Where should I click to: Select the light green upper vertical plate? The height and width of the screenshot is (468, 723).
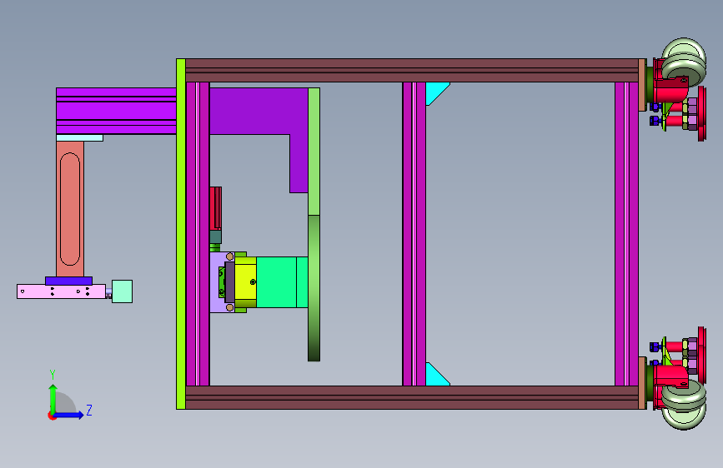tap(314, 152)
